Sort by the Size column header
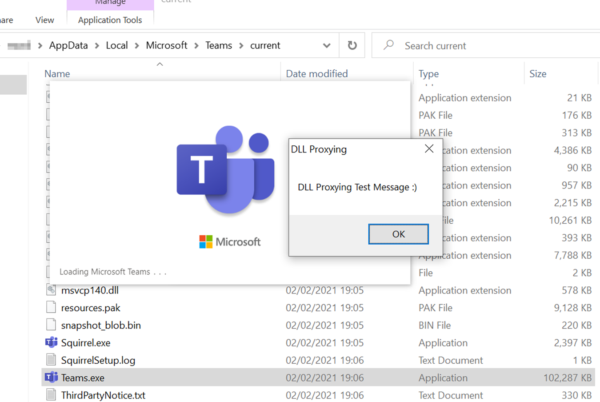The height and width of the screenshot is (402, 600). point(538,74)
